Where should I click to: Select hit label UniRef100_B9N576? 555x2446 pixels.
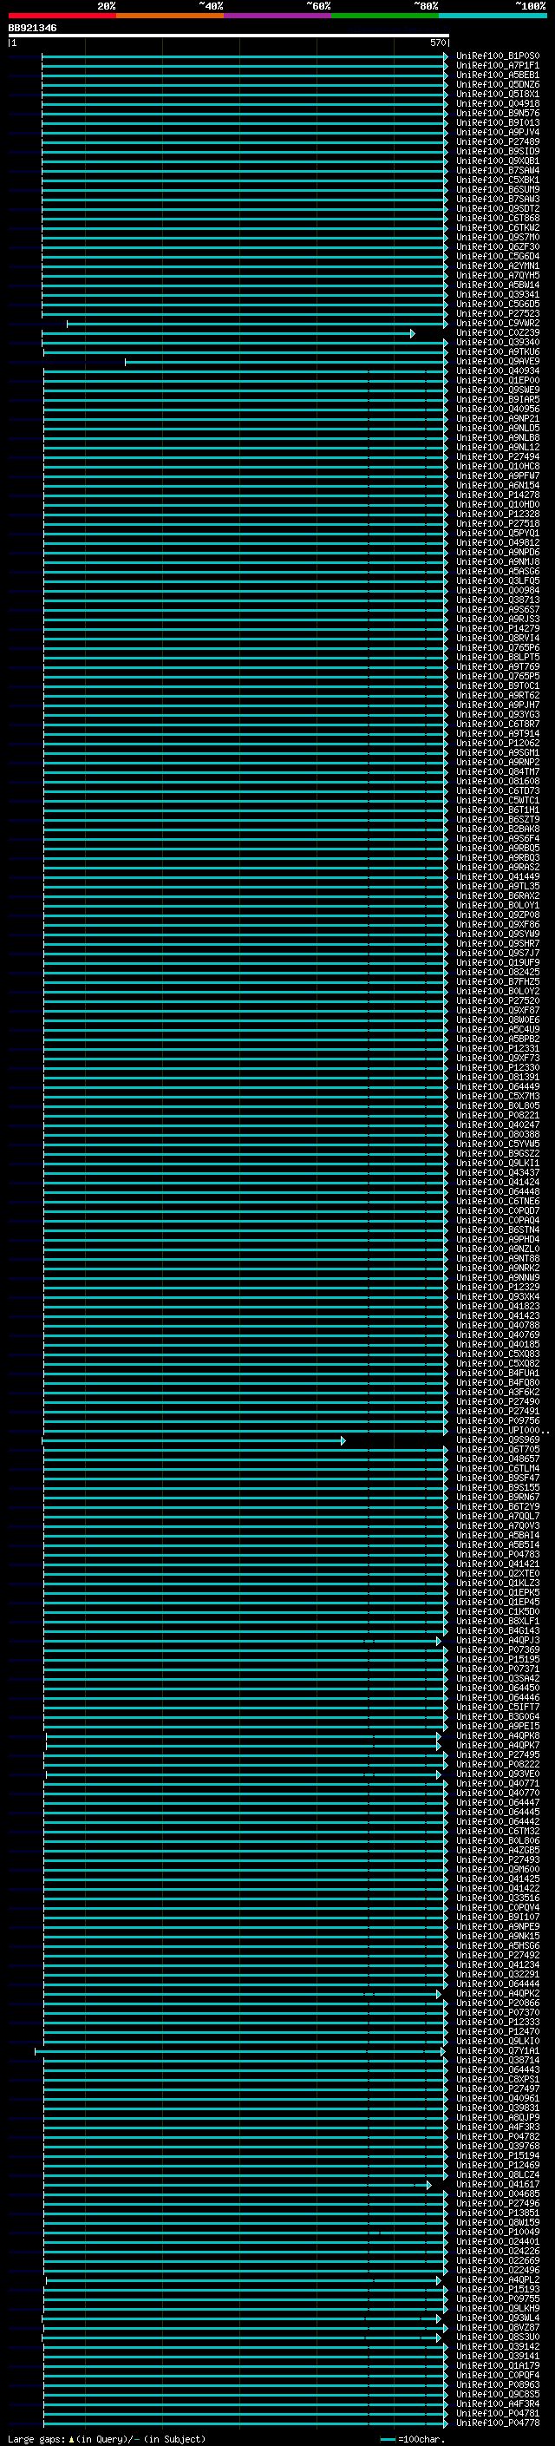(x=497, y=113)
